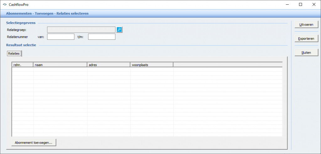Sort by the naam column header
Image resolution: width=321 pixels, height=154 pixels.
[60, 64]
